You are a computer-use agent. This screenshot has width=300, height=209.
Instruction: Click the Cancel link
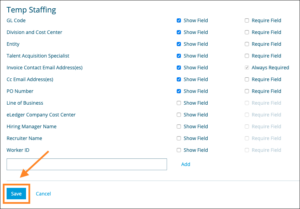tap(43, 194)
